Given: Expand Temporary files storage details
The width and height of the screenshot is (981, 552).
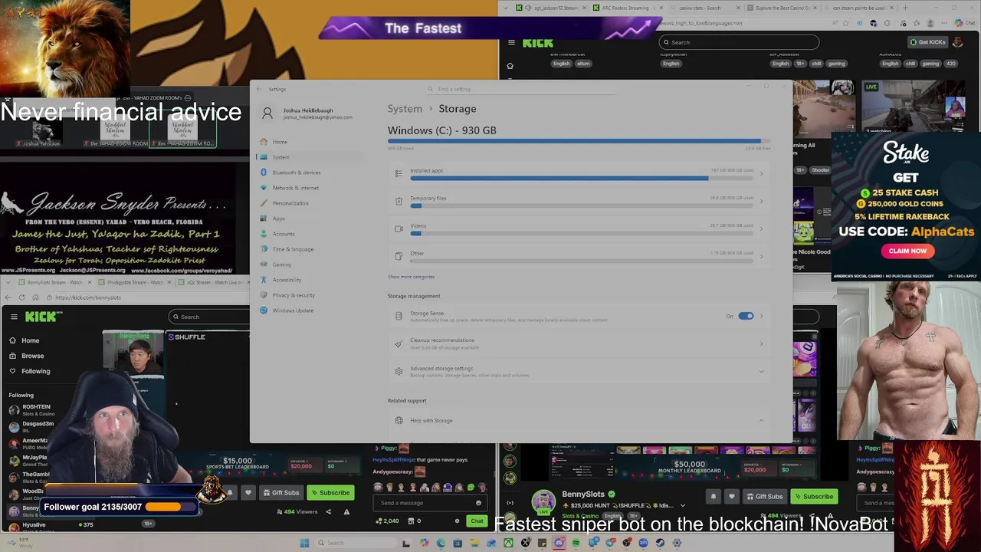Looking at the screenshot, I should (x=761, y=202).
